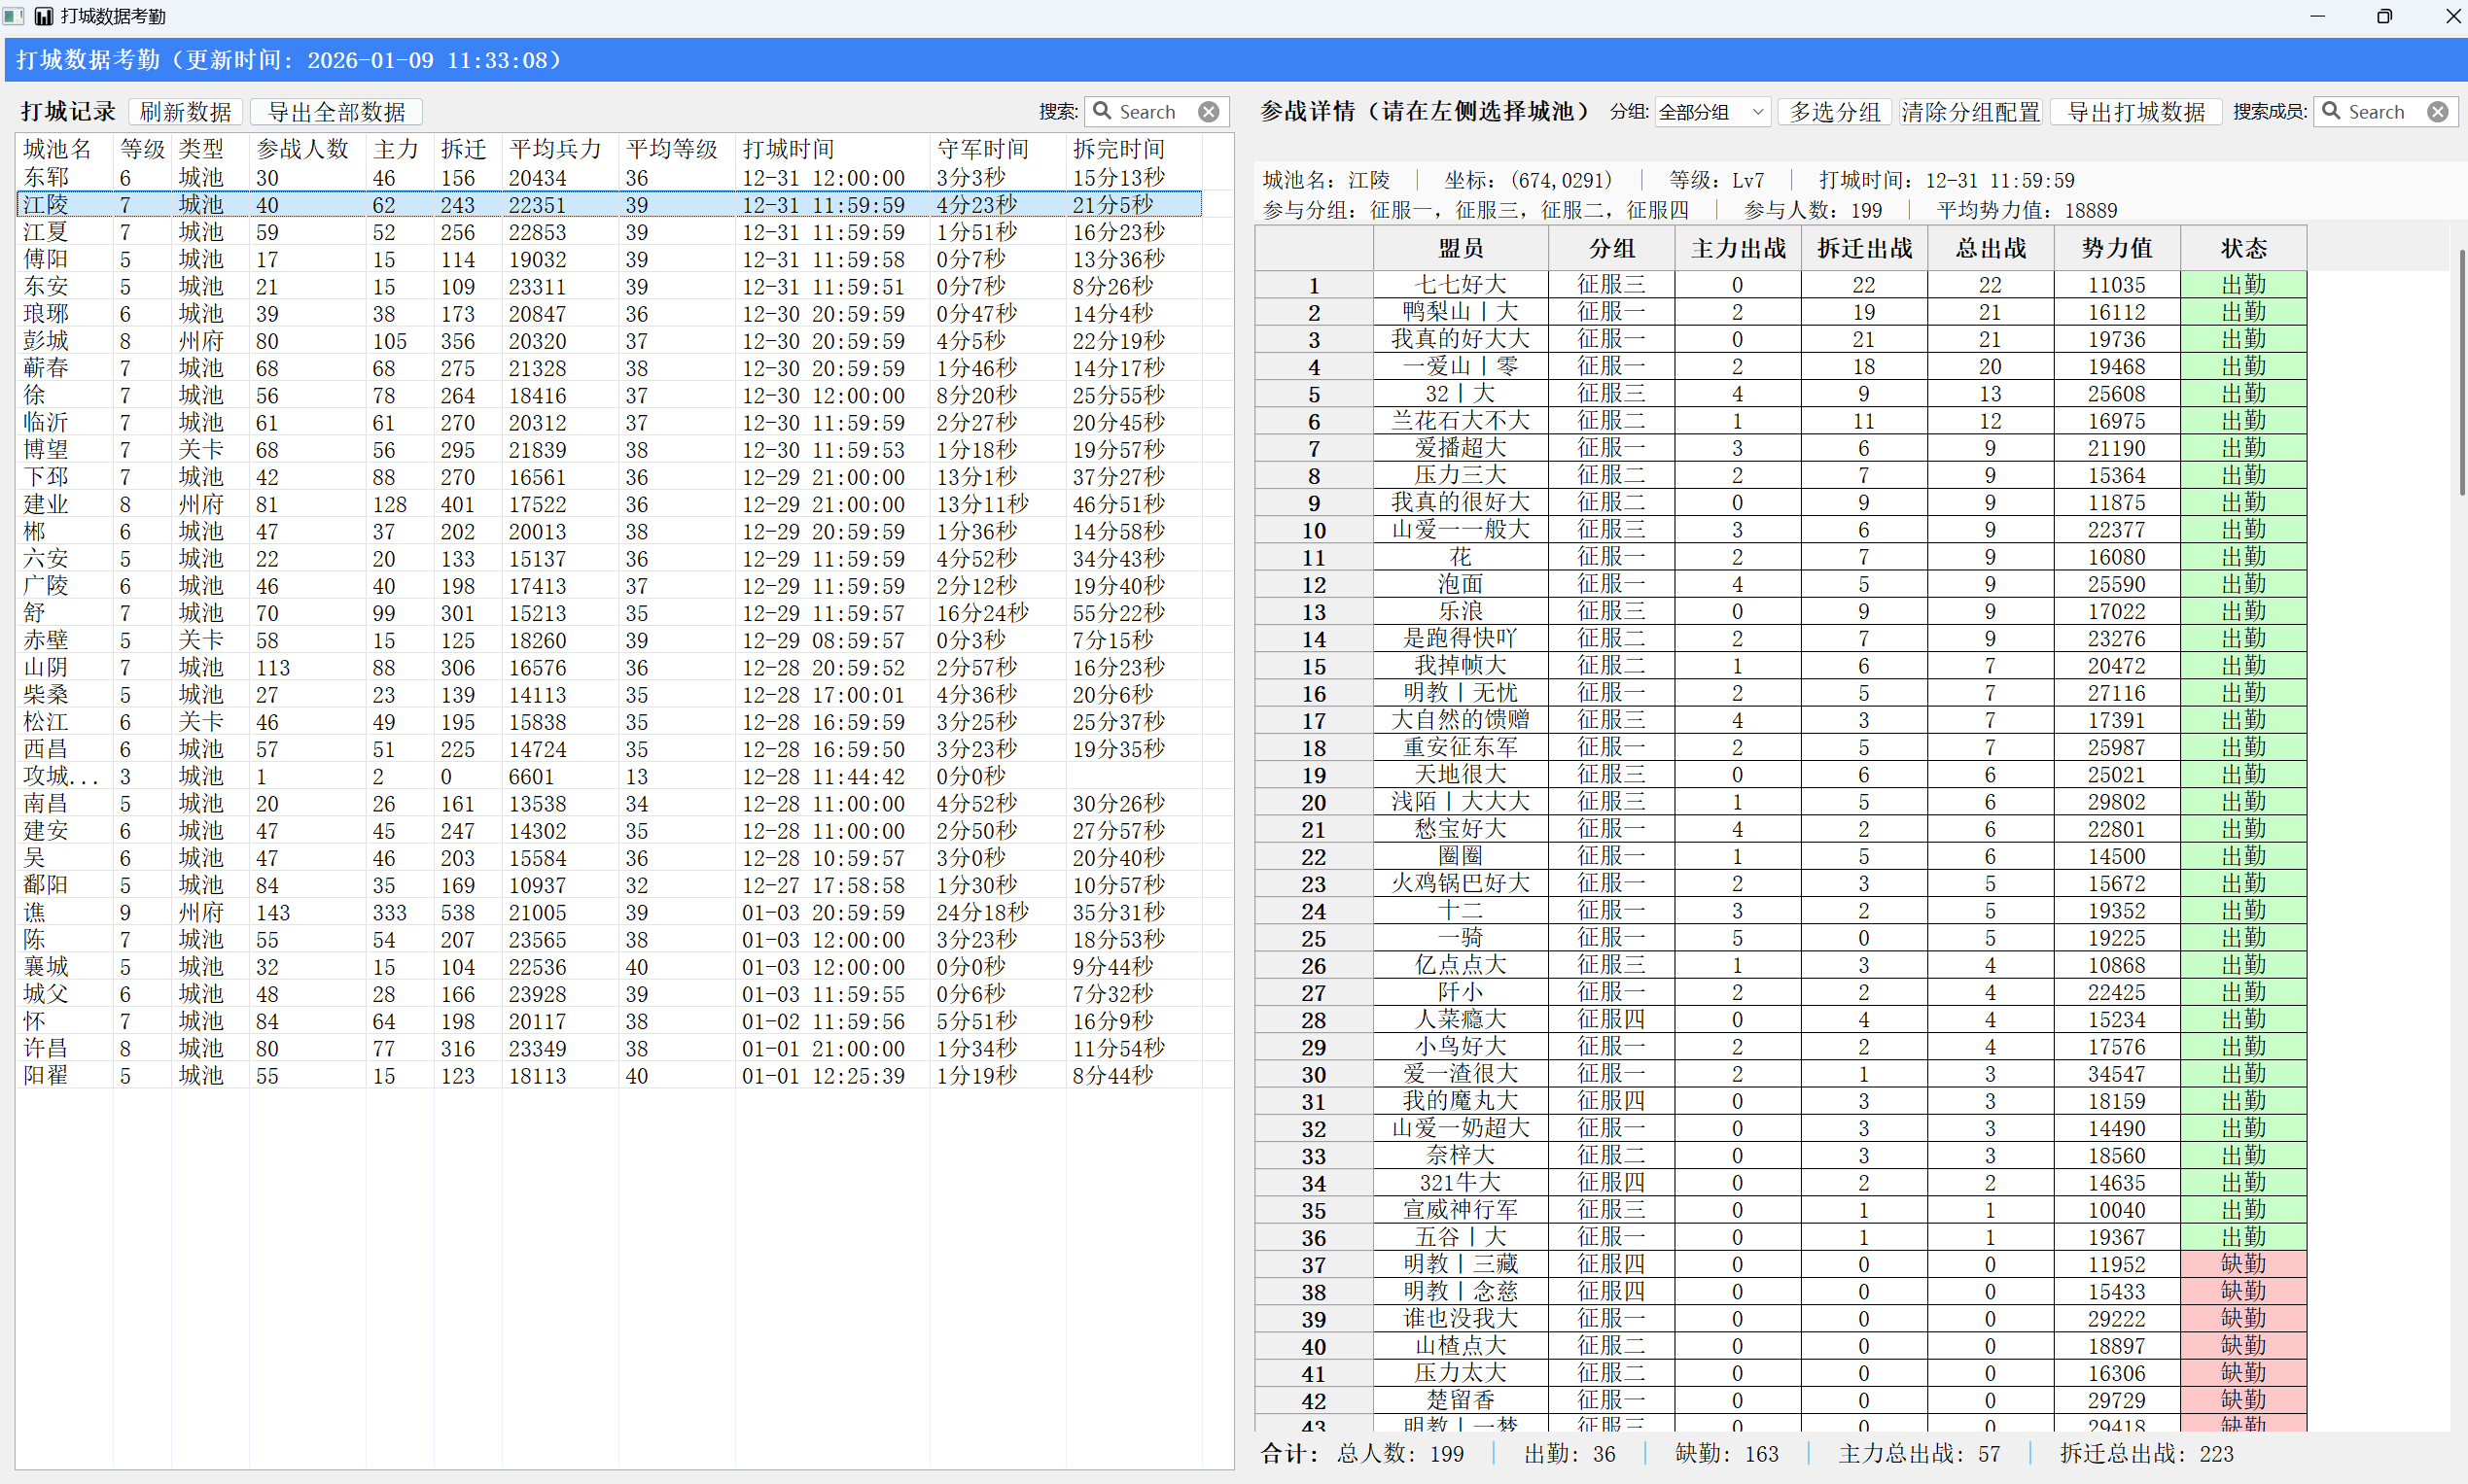Image resolution: width=2468 pixels, height=1484 pixels.
Task: Click the 导出打城数据 button
Action: coord(2135,112)
